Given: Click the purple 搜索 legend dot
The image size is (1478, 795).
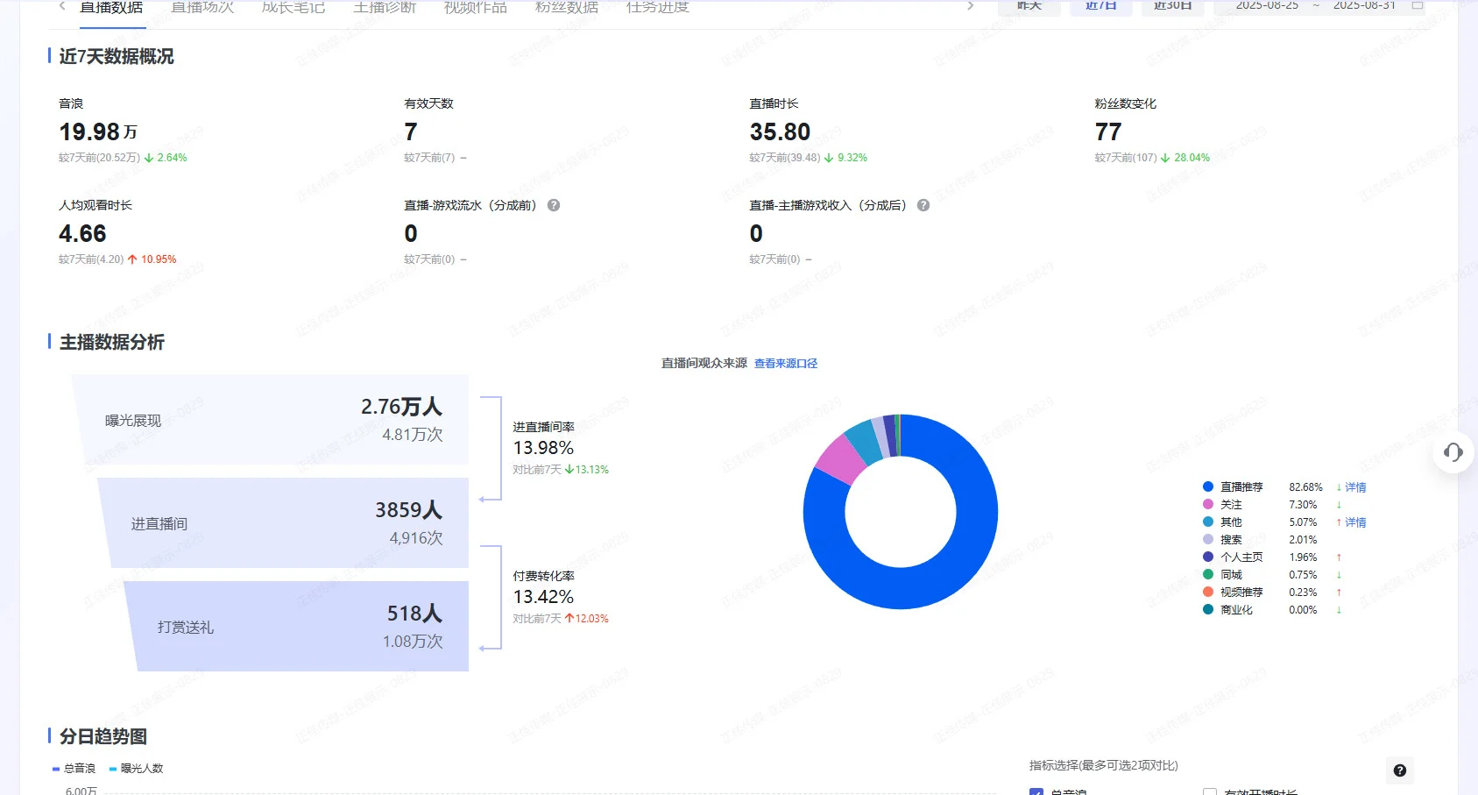Looking at the screenshot, I should 1206,539.
